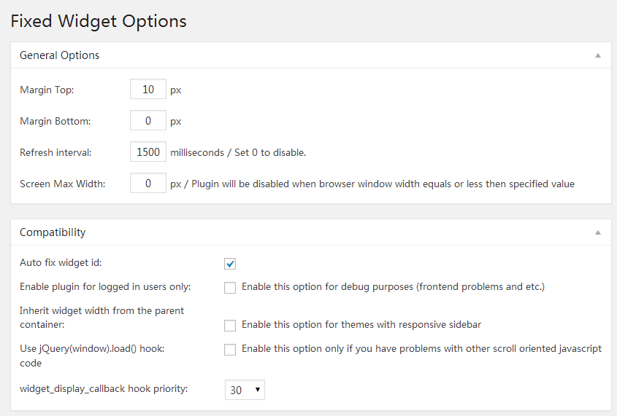Click the scroll oriented javascript label text
This screenshot has height=416, width=617.
(421, 348)
